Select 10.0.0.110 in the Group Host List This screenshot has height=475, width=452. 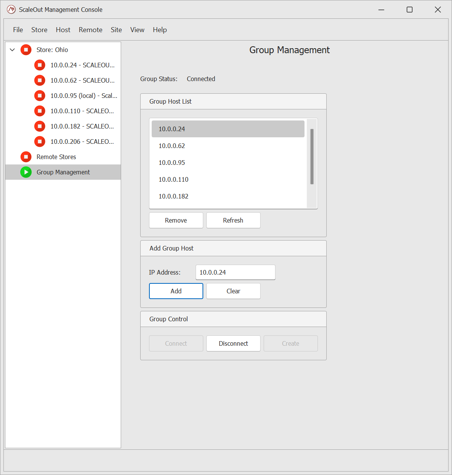pos(228,179)
